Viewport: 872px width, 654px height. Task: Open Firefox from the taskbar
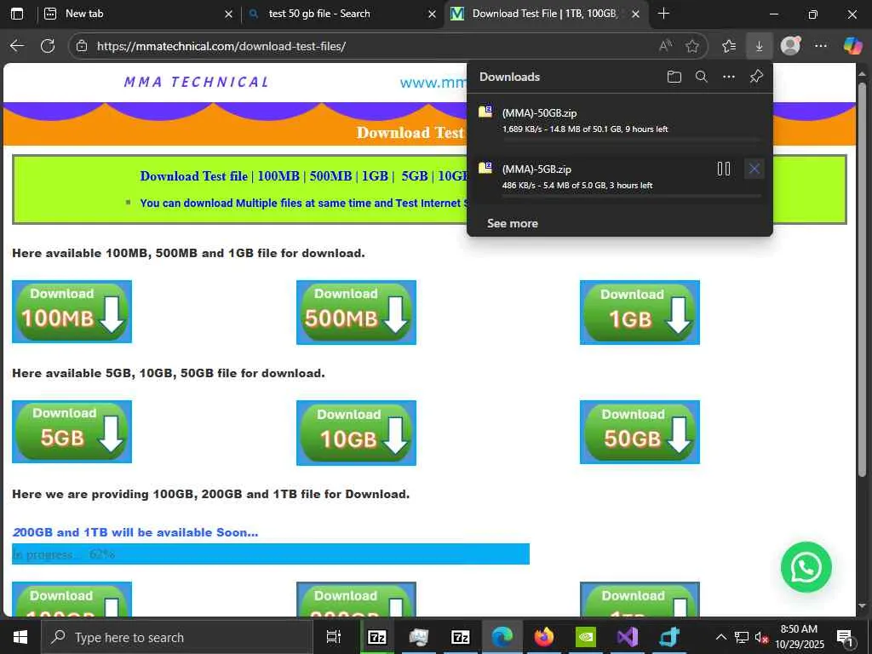pos(544,637)
